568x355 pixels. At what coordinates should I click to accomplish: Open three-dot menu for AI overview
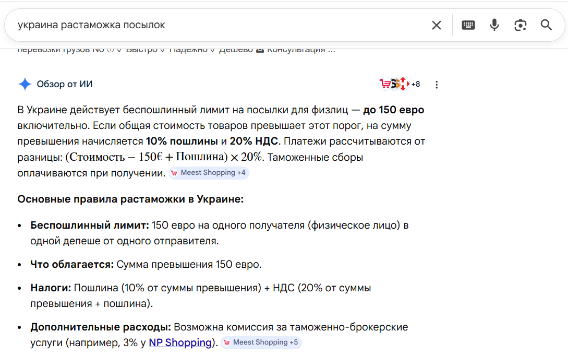pyautogui.click(x=437, y=85)
